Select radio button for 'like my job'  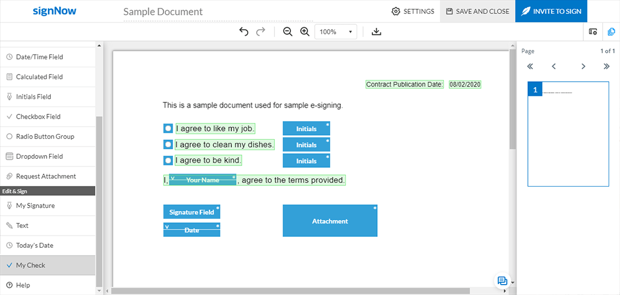point(168,128)
